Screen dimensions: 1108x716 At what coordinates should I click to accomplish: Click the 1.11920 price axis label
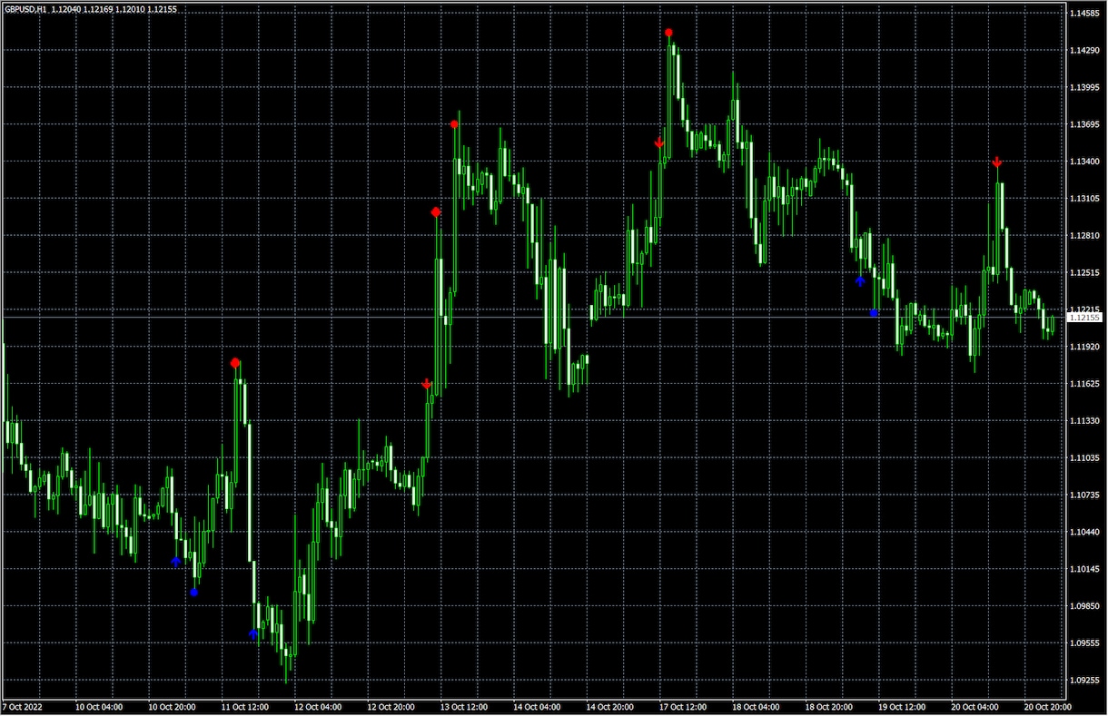coord(1085,347)
